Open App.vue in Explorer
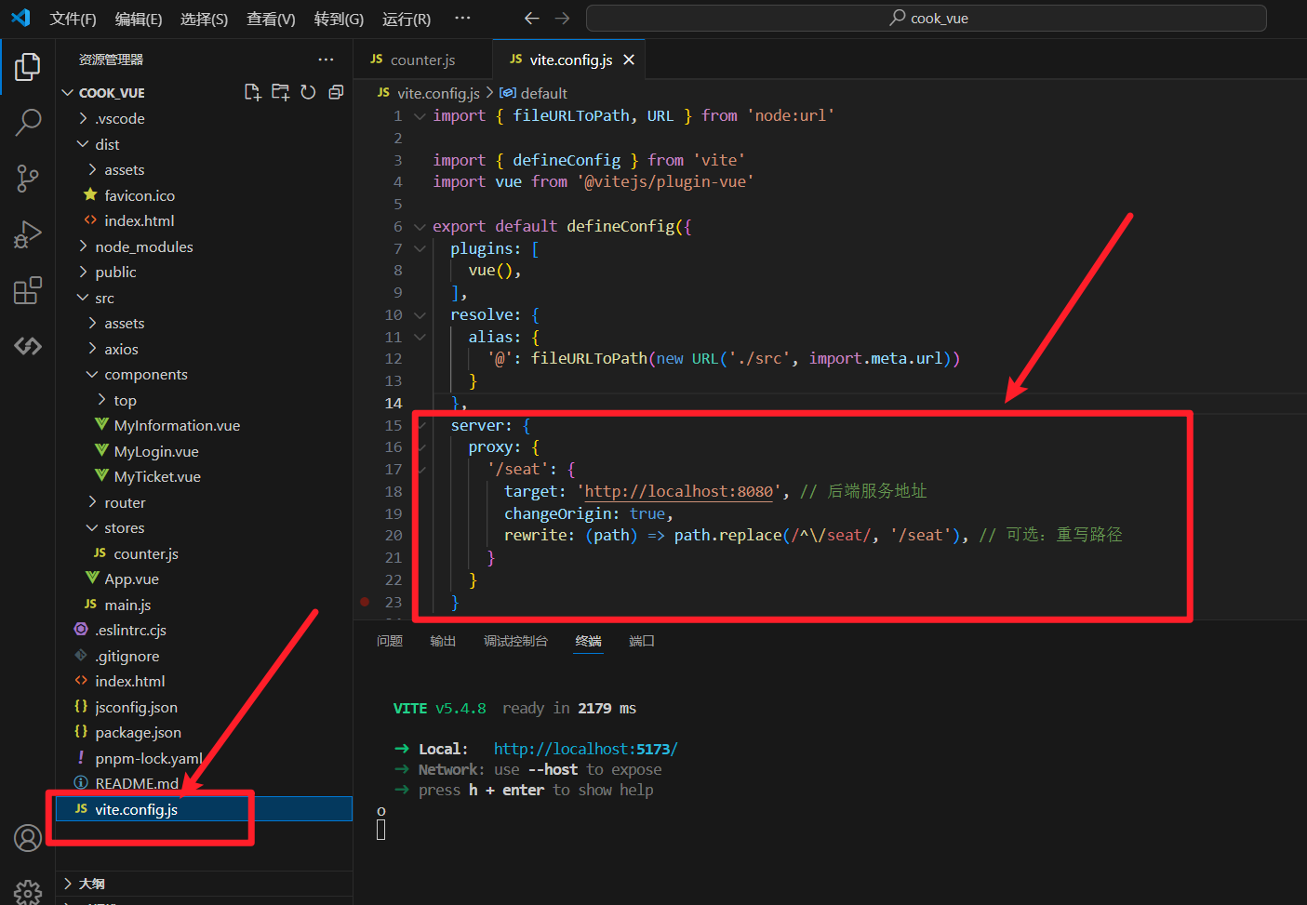Image resolution: width=1307 pixels, height=905 pixels. click(131, 579)
